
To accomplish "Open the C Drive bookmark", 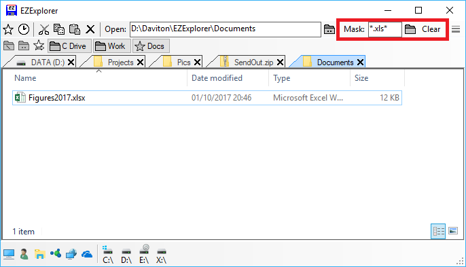I will pyautogui.click(x=69, y=46).
